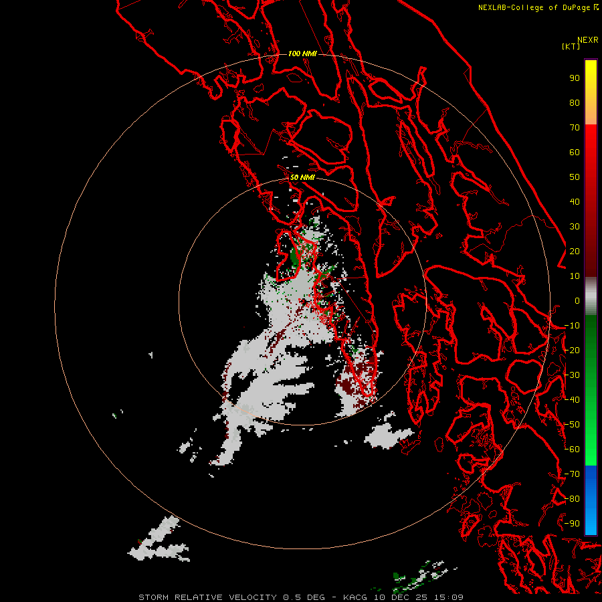Click the 70 value on the velocity scale
This screenshot has width=602, height=602.
pyautogui.click(x=575, y=128)
